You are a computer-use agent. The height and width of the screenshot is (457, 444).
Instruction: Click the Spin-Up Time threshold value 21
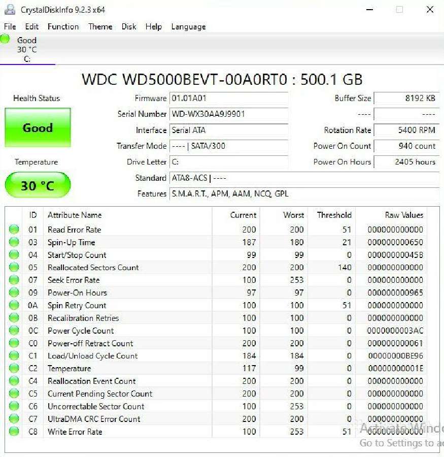(347, 242)
